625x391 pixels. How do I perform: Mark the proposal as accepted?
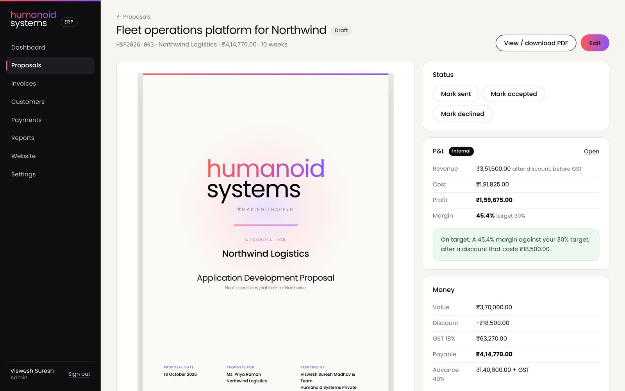(x=514, y=94)
